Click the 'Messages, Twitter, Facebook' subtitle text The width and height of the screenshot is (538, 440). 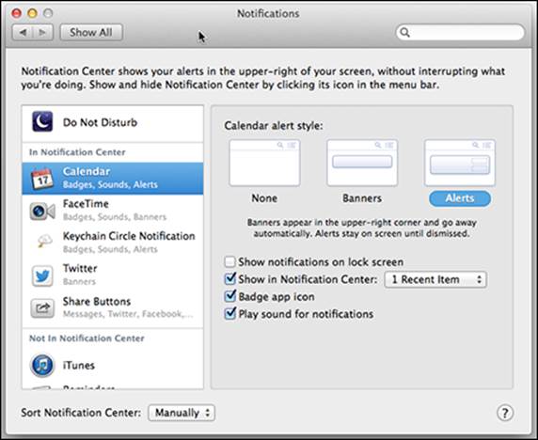128,314
